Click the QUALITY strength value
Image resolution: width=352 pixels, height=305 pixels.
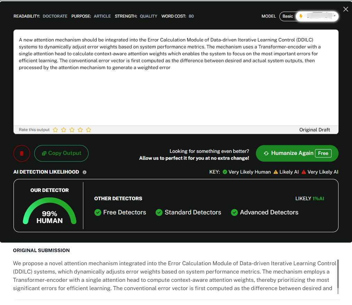tap(148, 16)
